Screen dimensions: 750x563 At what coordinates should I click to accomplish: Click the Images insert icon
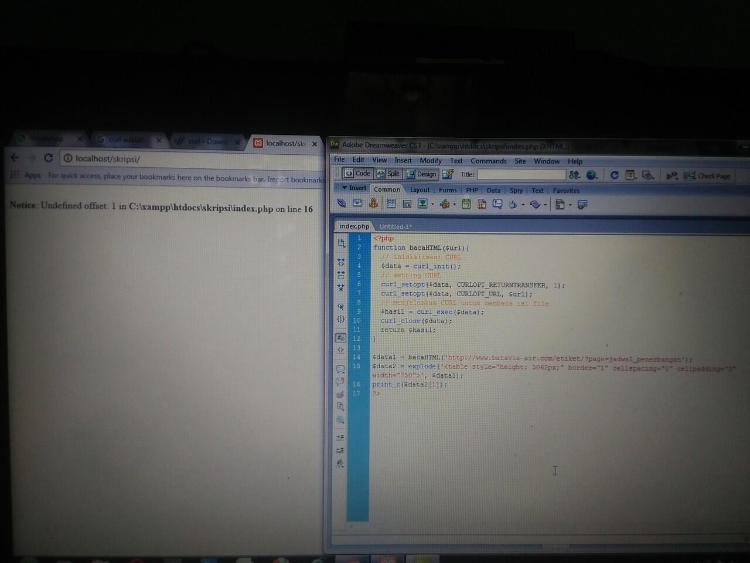tap(422, 204)
